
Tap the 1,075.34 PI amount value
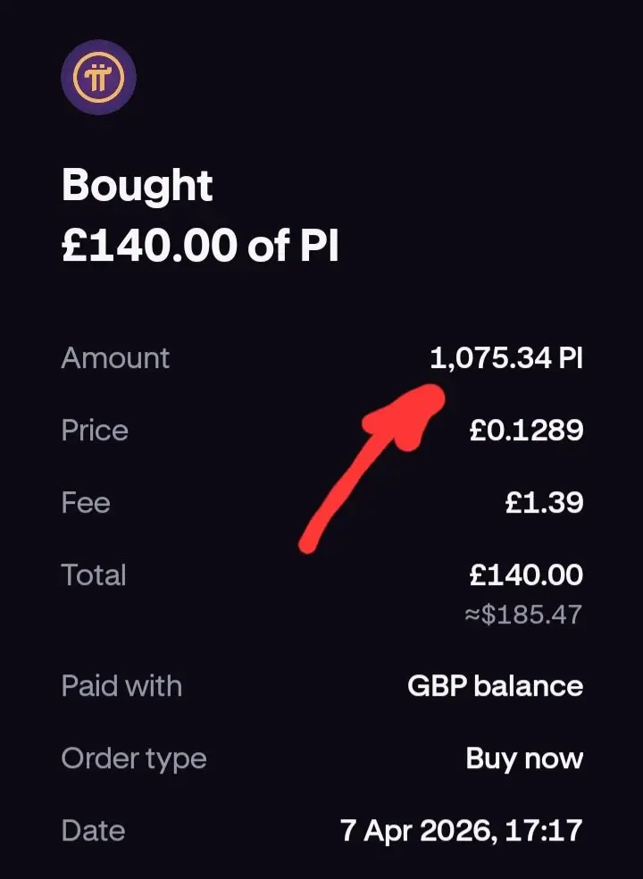click(x=506, y=358)
